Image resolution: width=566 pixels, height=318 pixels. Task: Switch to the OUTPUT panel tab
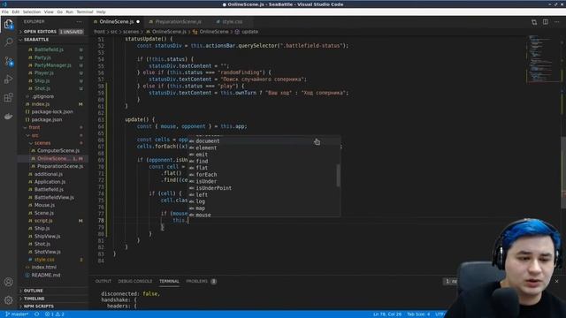pos(103,281)
